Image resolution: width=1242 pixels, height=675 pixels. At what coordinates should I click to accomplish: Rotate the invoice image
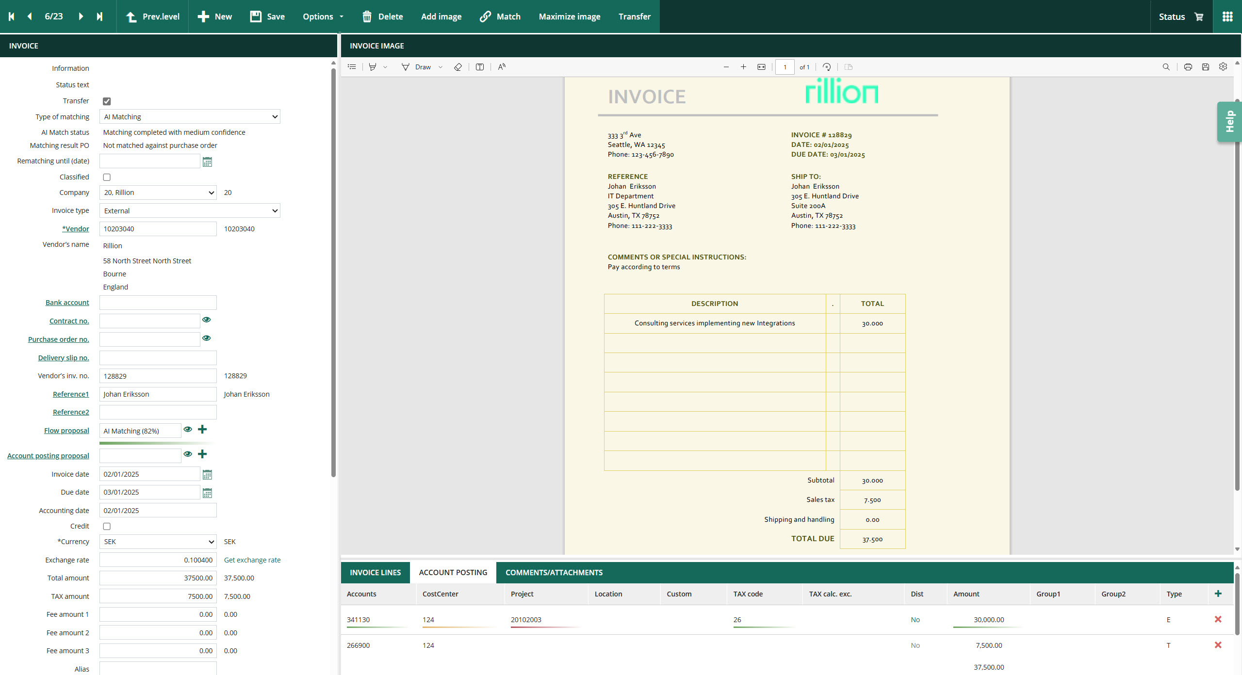827,67
